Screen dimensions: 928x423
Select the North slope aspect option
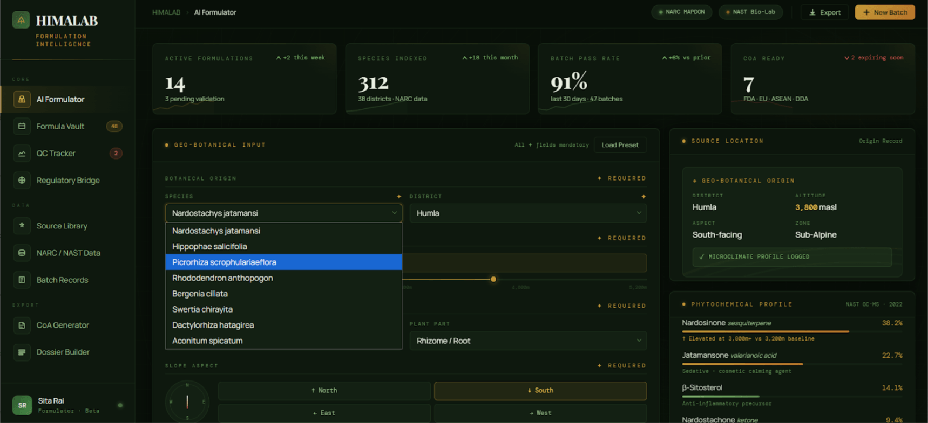[x=324, y=391]
